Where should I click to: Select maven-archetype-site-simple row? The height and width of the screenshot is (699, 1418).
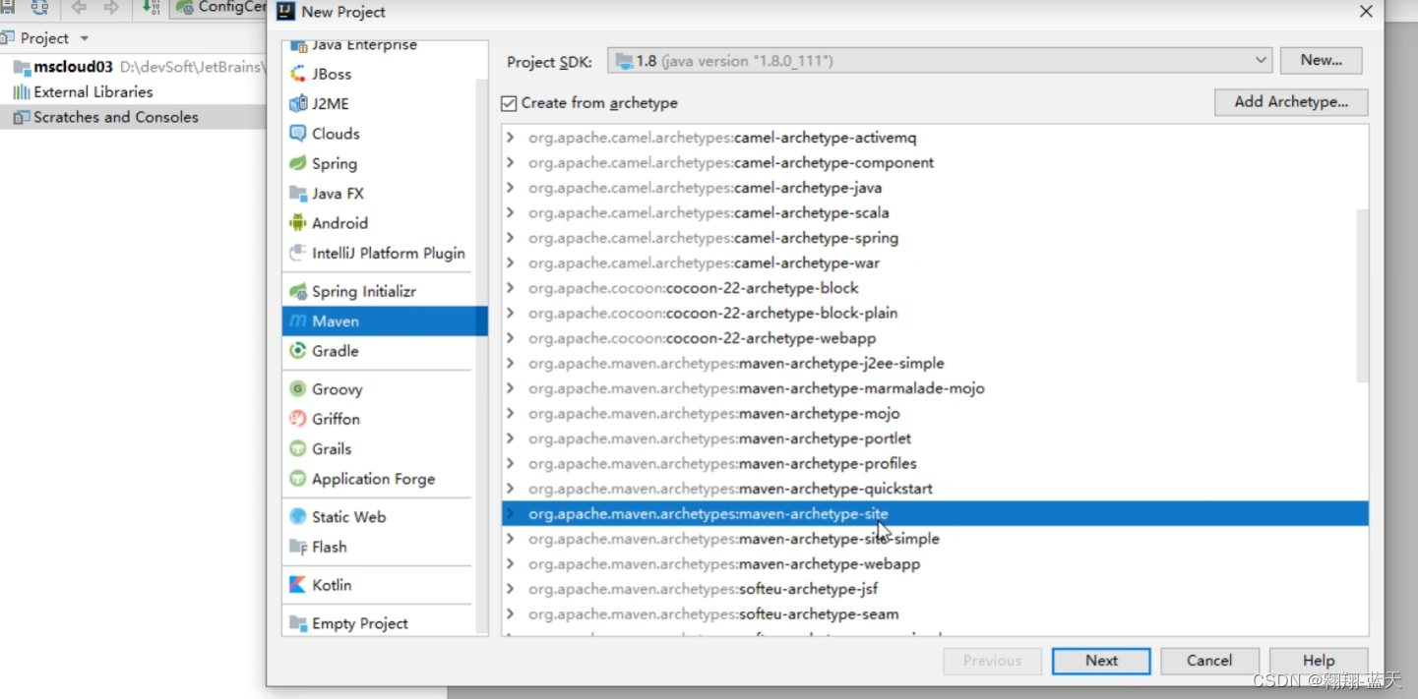point(935,539)
